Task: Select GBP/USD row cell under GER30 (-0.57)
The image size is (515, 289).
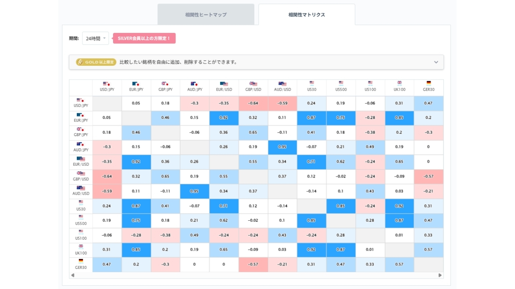Action: [428, 176]
